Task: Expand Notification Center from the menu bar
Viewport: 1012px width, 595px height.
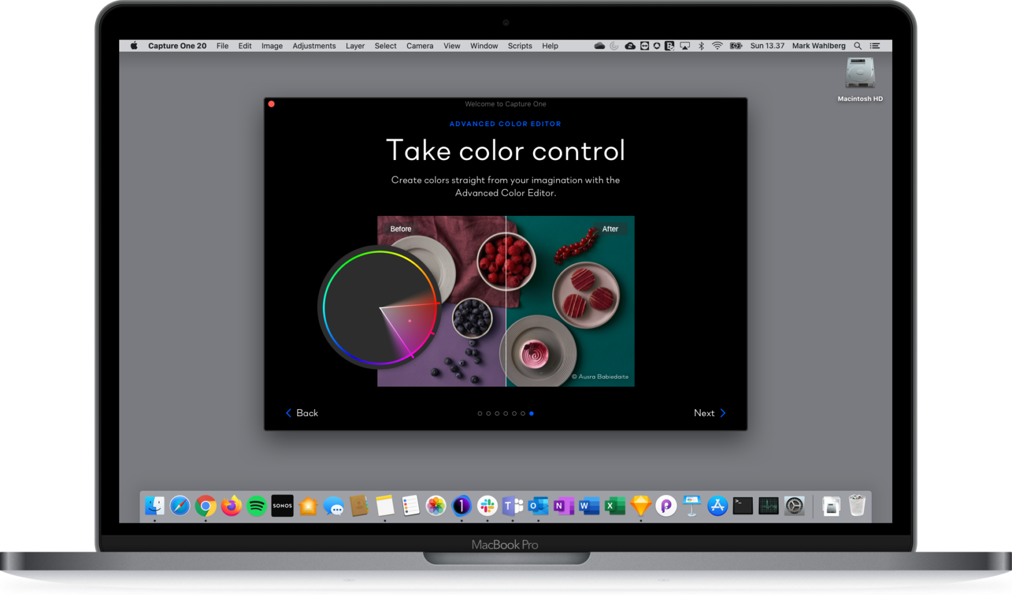Action: 875,45
